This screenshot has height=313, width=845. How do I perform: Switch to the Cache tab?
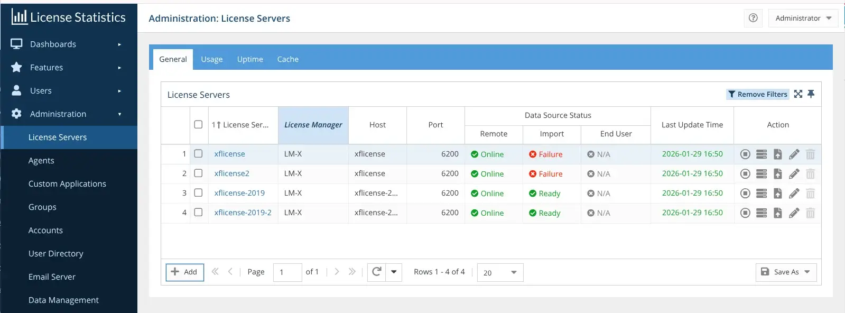tap(288, 59)
